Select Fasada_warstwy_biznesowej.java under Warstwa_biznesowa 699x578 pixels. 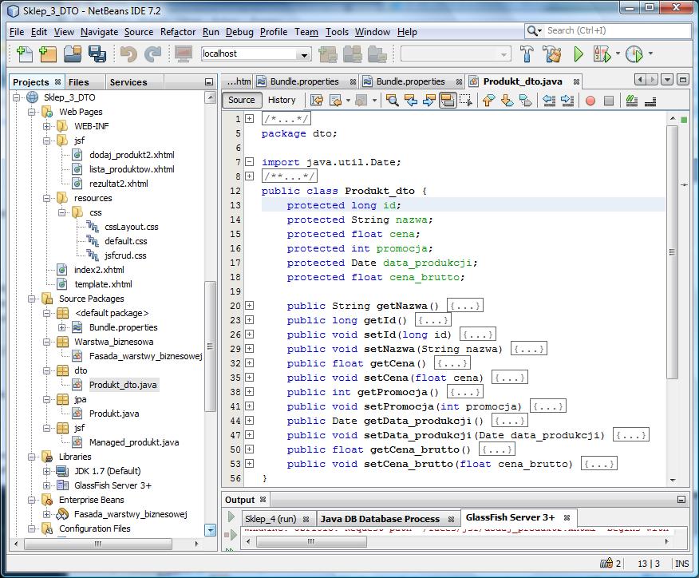tap(146, 356)
